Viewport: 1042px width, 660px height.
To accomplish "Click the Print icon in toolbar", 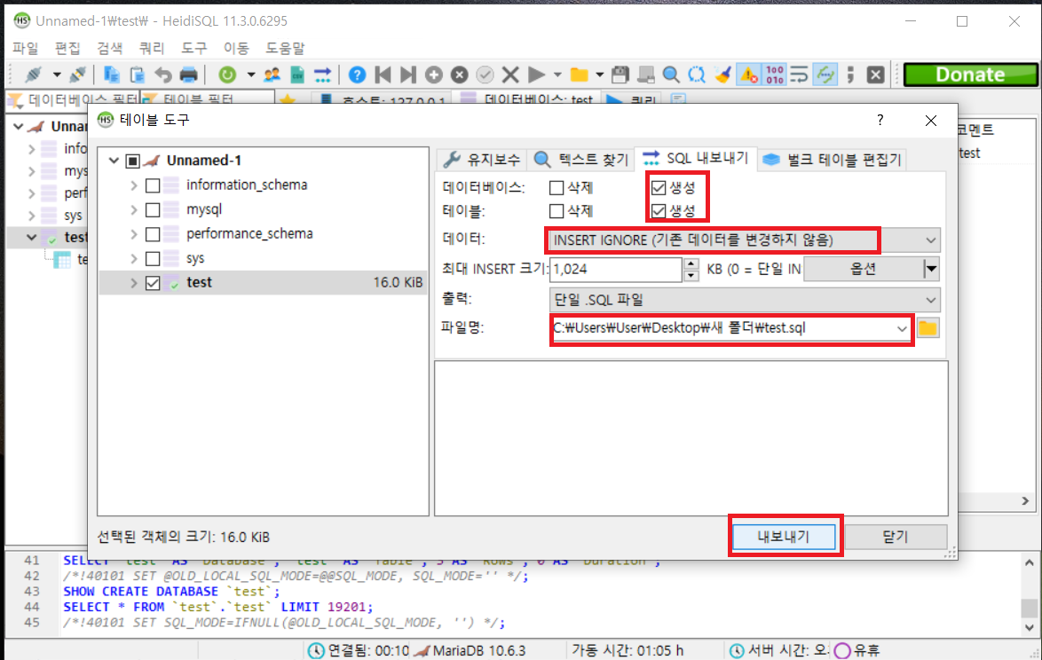I will coord(189,75).
